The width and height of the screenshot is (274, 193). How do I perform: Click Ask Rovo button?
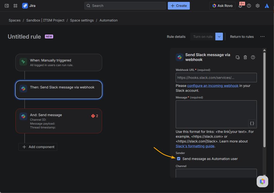click(222, 6)
